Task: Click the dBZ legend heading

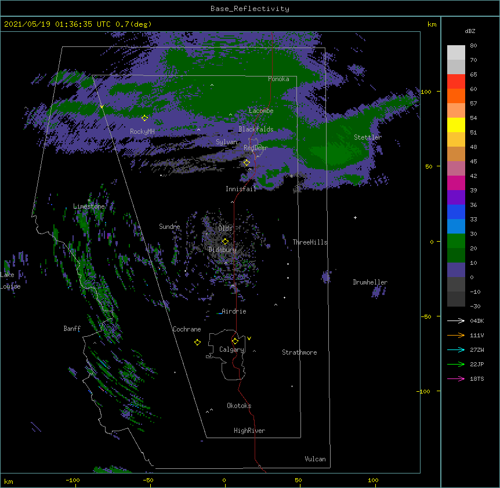Action: pyautogui.click(x=470, y=31)
